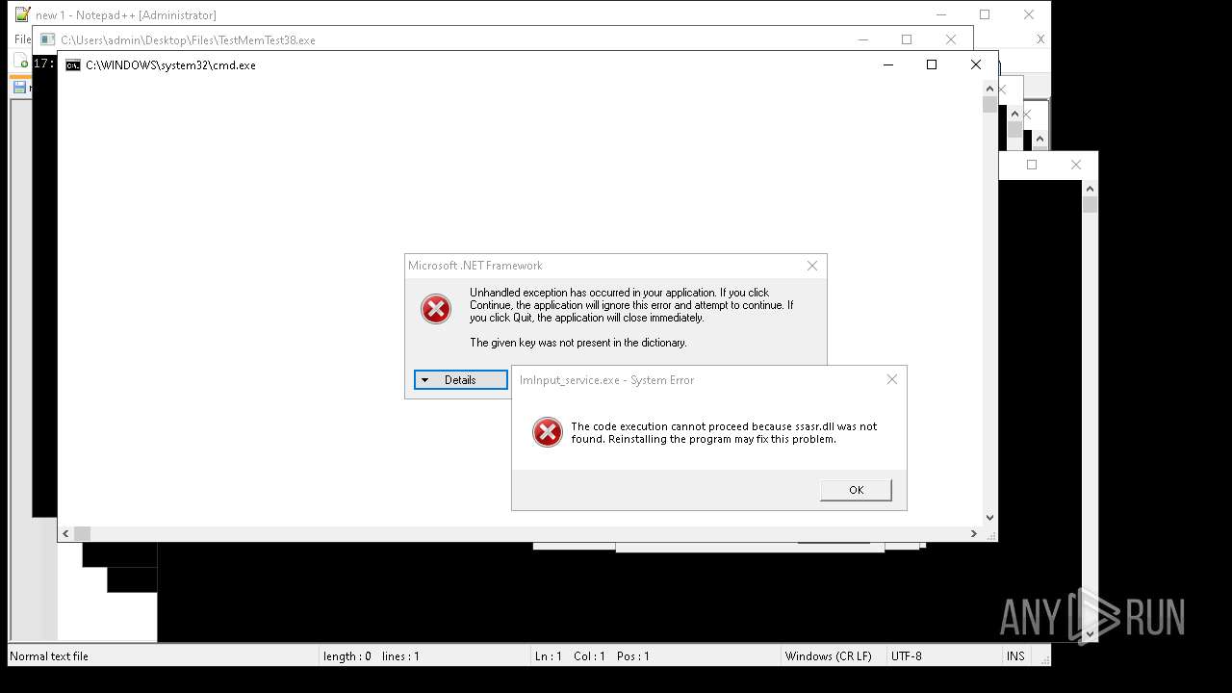The image size is (1232, 693).
Task: Click 'The given key was not present' message
Action: pos(578,343)
